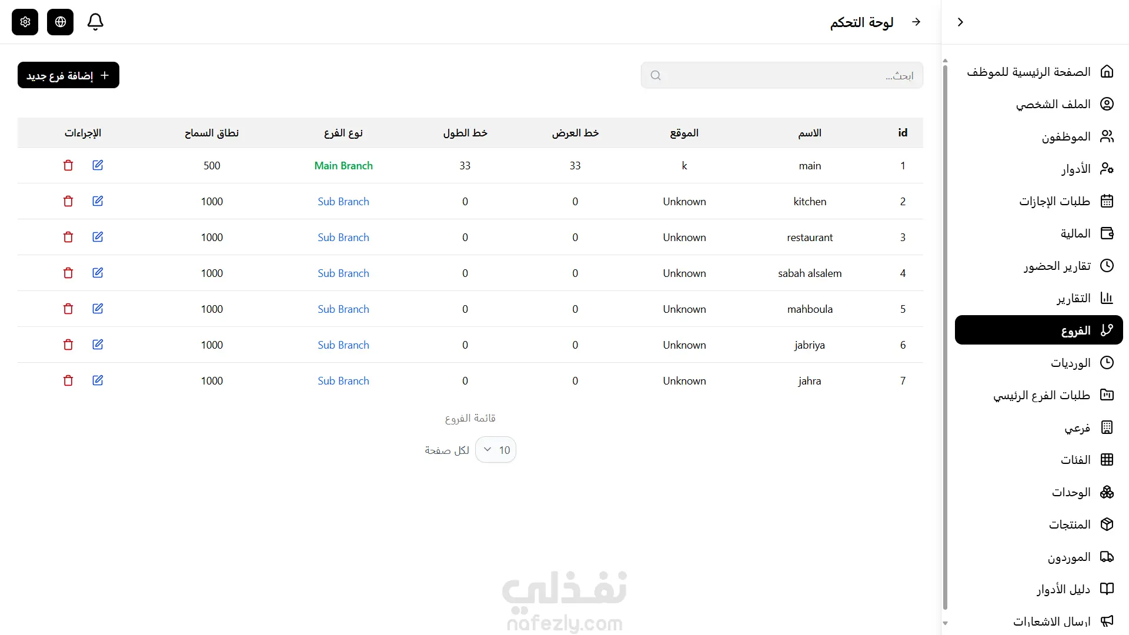Delete the mahboula branch via trash icon
Viewport: 1129px width, 635px height.
tap(68, 309)
